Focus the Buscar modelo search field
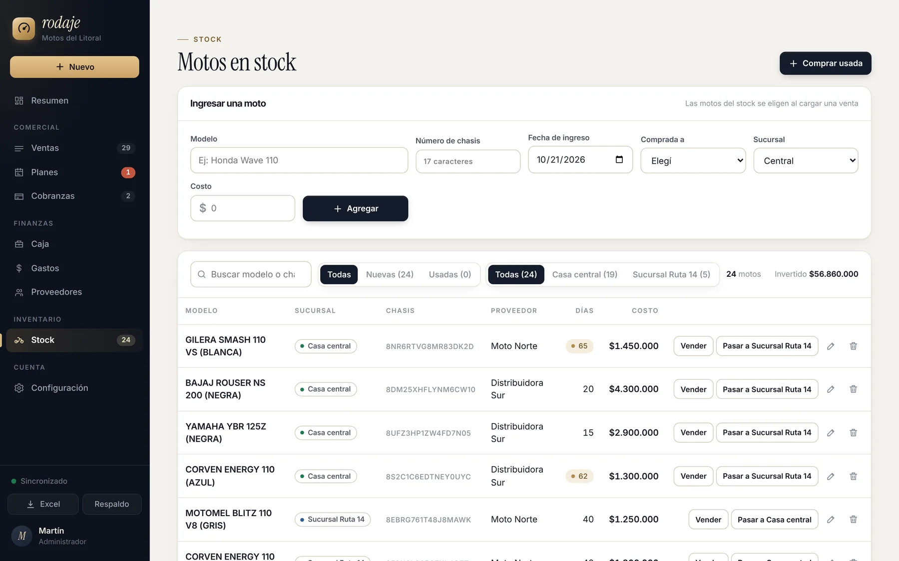 251,274
